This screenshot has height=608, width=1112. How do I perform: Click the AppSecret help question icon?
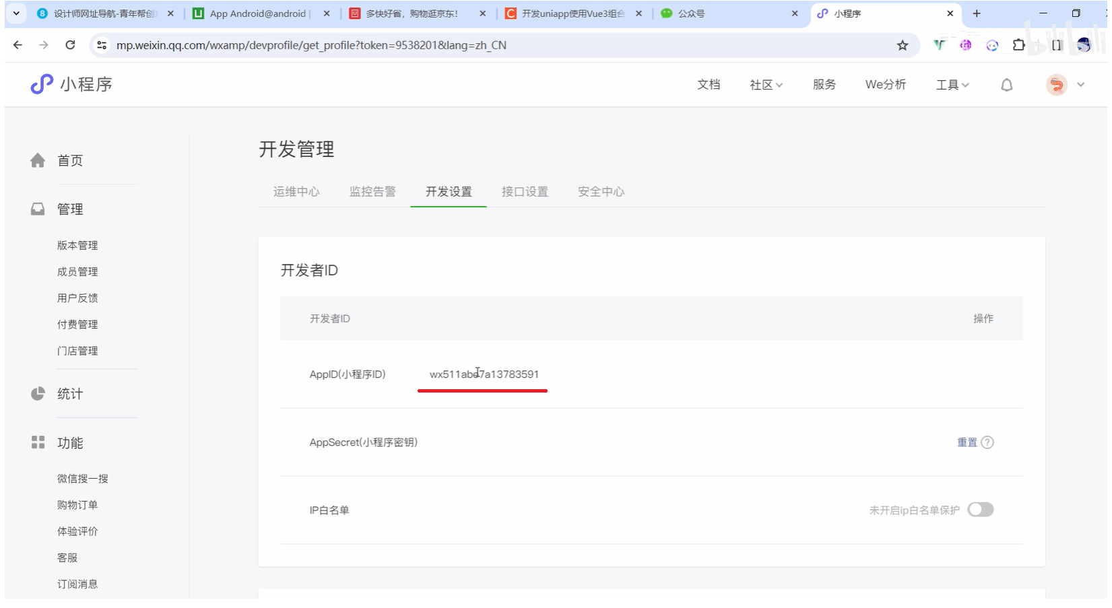tap(987, 442)
